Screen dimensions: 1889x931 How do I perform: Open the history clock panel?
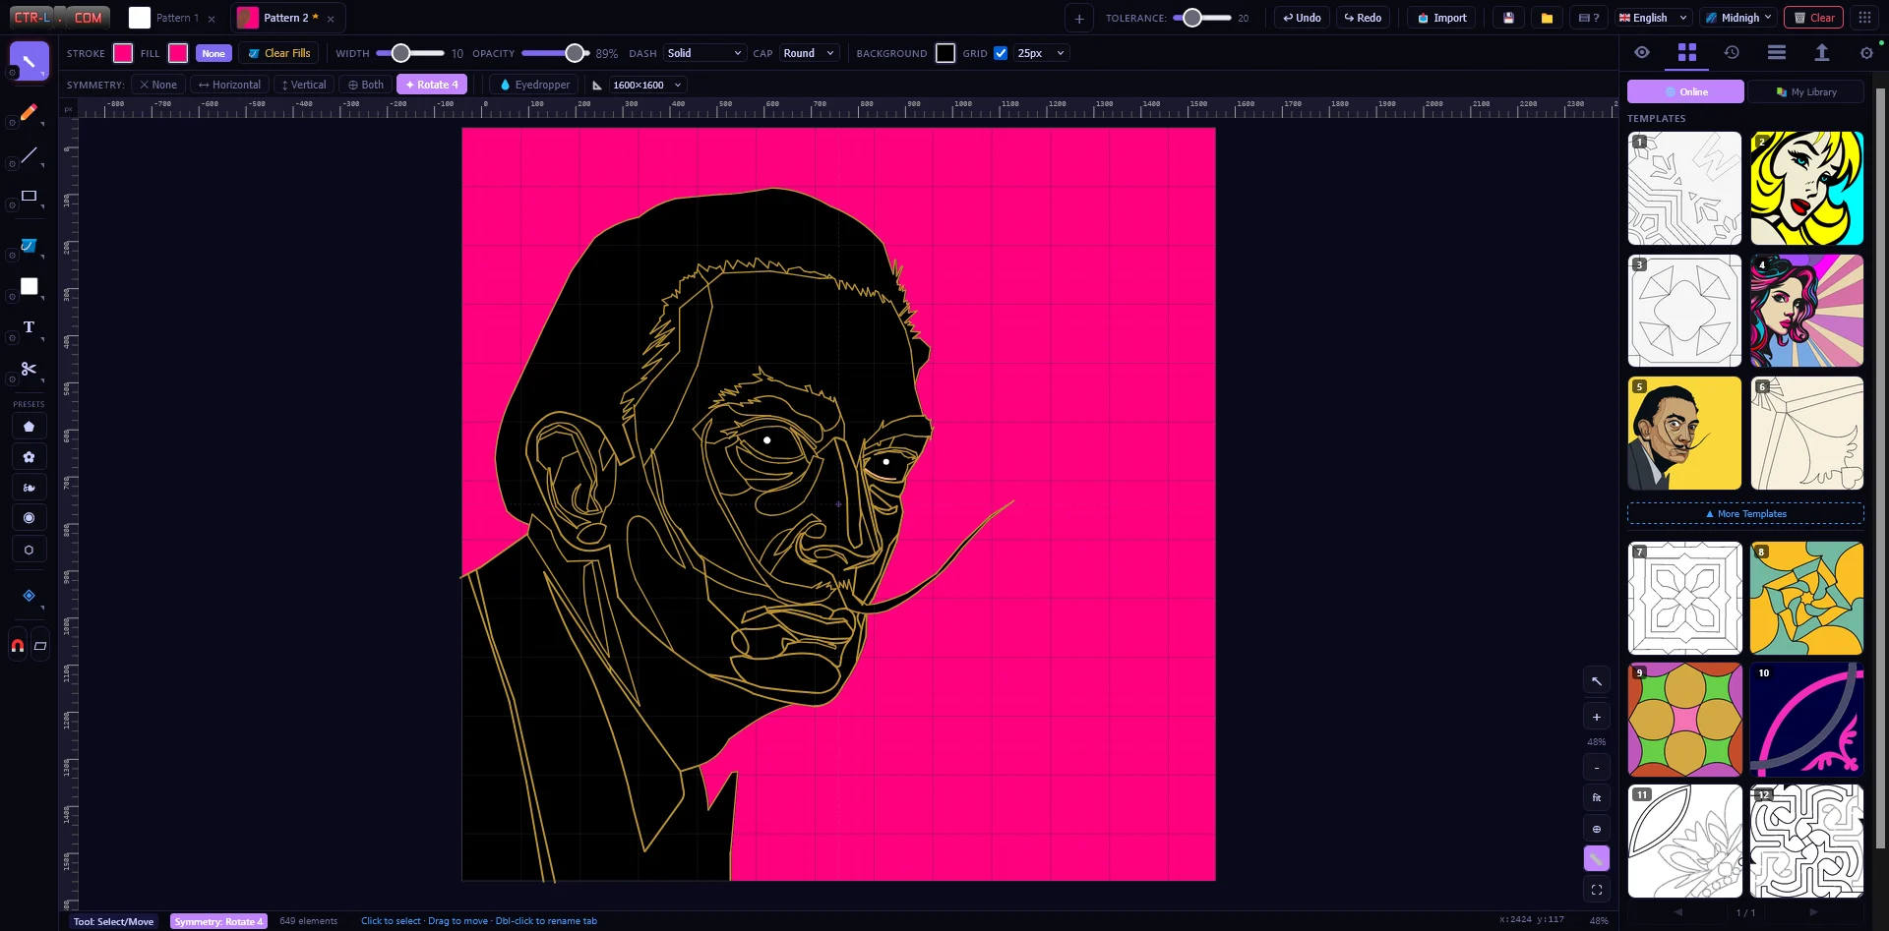click(1732, 53)
